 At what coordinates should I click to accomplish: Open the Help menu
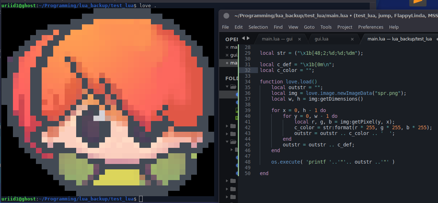[x=394, y=27]
